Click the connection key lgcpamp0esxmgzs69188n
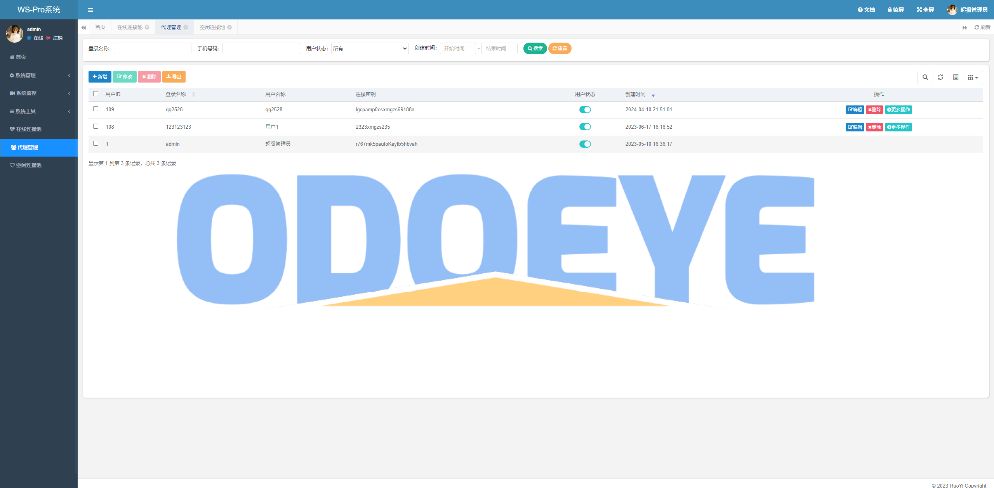Viewport: 994px width, 488px height. point(385,110)
